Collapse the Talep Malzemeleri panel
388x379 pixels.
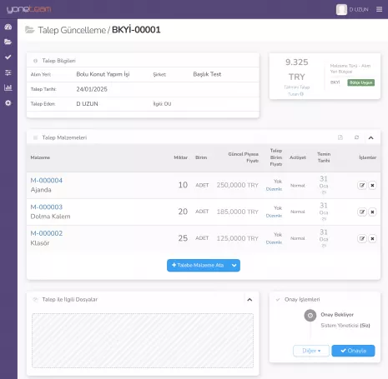(371, 137)
